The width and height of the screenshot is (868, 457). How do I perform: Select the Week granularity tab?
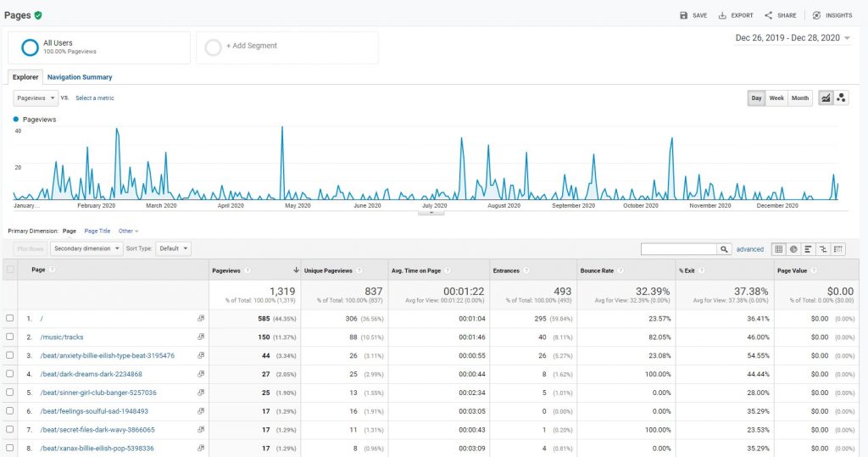pyautogui.click(x=776, y=98)
